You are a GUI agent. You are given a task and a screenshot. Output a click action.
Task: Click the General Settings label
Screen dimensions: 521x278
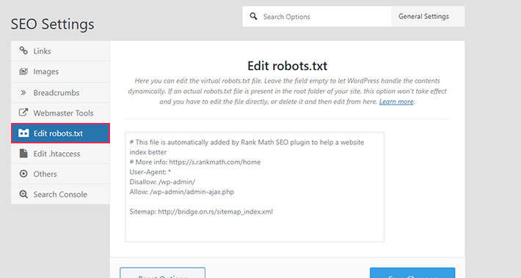coord(423,16)
